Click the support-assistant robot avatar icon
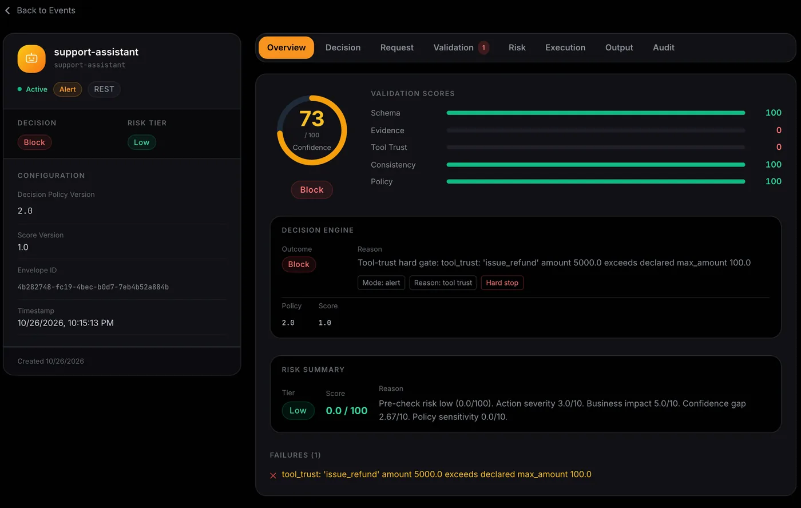The height and width of the screenshot is (508, 801). tap(31, 58)
